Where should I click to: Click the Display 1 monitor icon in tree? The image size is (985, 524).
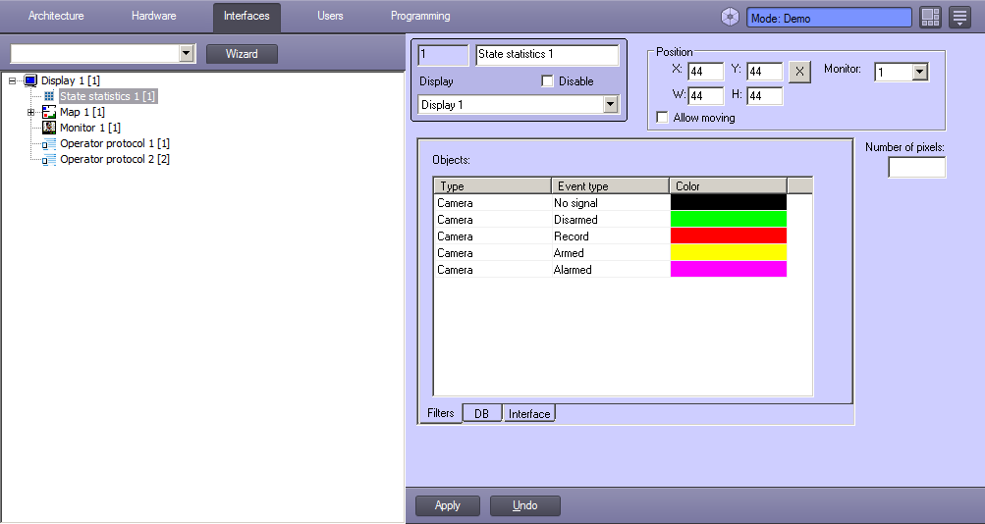pos(30,80)
